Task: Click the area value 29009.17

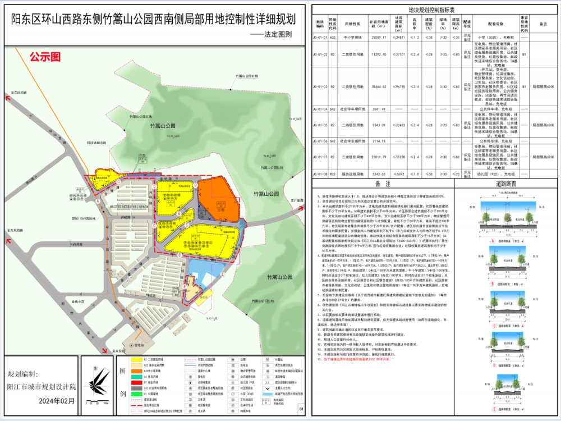Action: coord(379,37)
